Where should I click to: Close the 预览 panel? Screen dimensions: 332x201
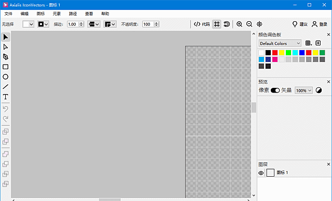[x=328, y=82]
